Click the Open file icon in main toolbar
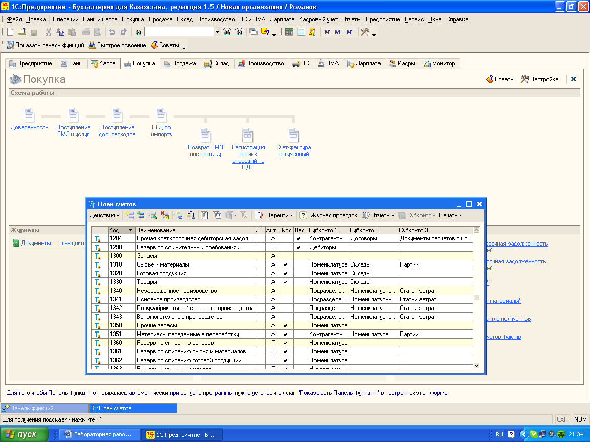This screenshot has width=590, height=442. pyautogui.click(x=22, y=32)
